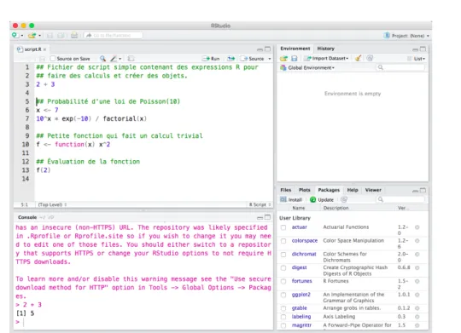Click the Open File folder icon
The image size is (461, 333).
point(32,36)
